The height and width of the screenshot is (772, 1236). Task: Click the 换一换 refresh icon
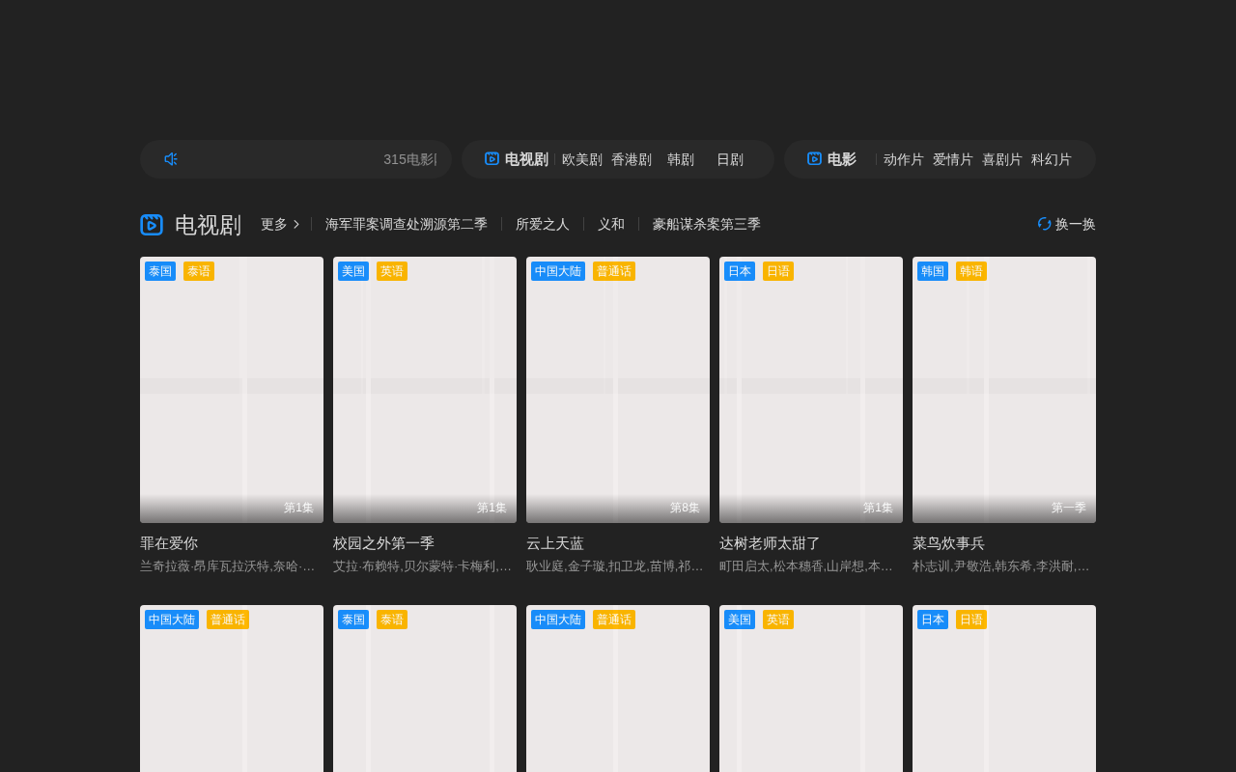(x=1044, y=224)
